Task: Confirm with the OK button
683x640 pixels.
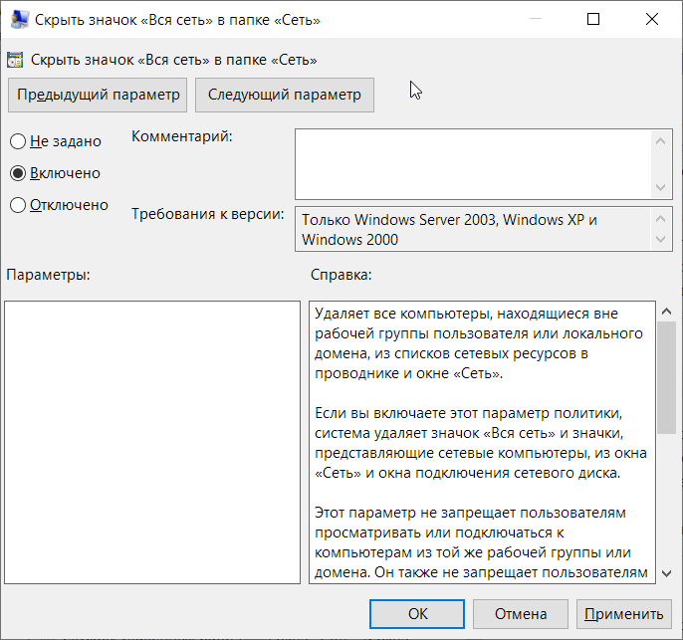Action: [417, 614]
